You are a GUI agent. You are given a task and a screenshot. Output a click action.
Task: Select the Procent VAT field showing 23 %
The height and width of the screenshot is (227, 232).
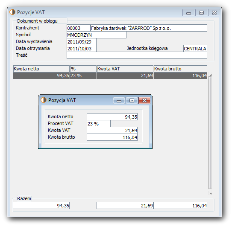99,124
